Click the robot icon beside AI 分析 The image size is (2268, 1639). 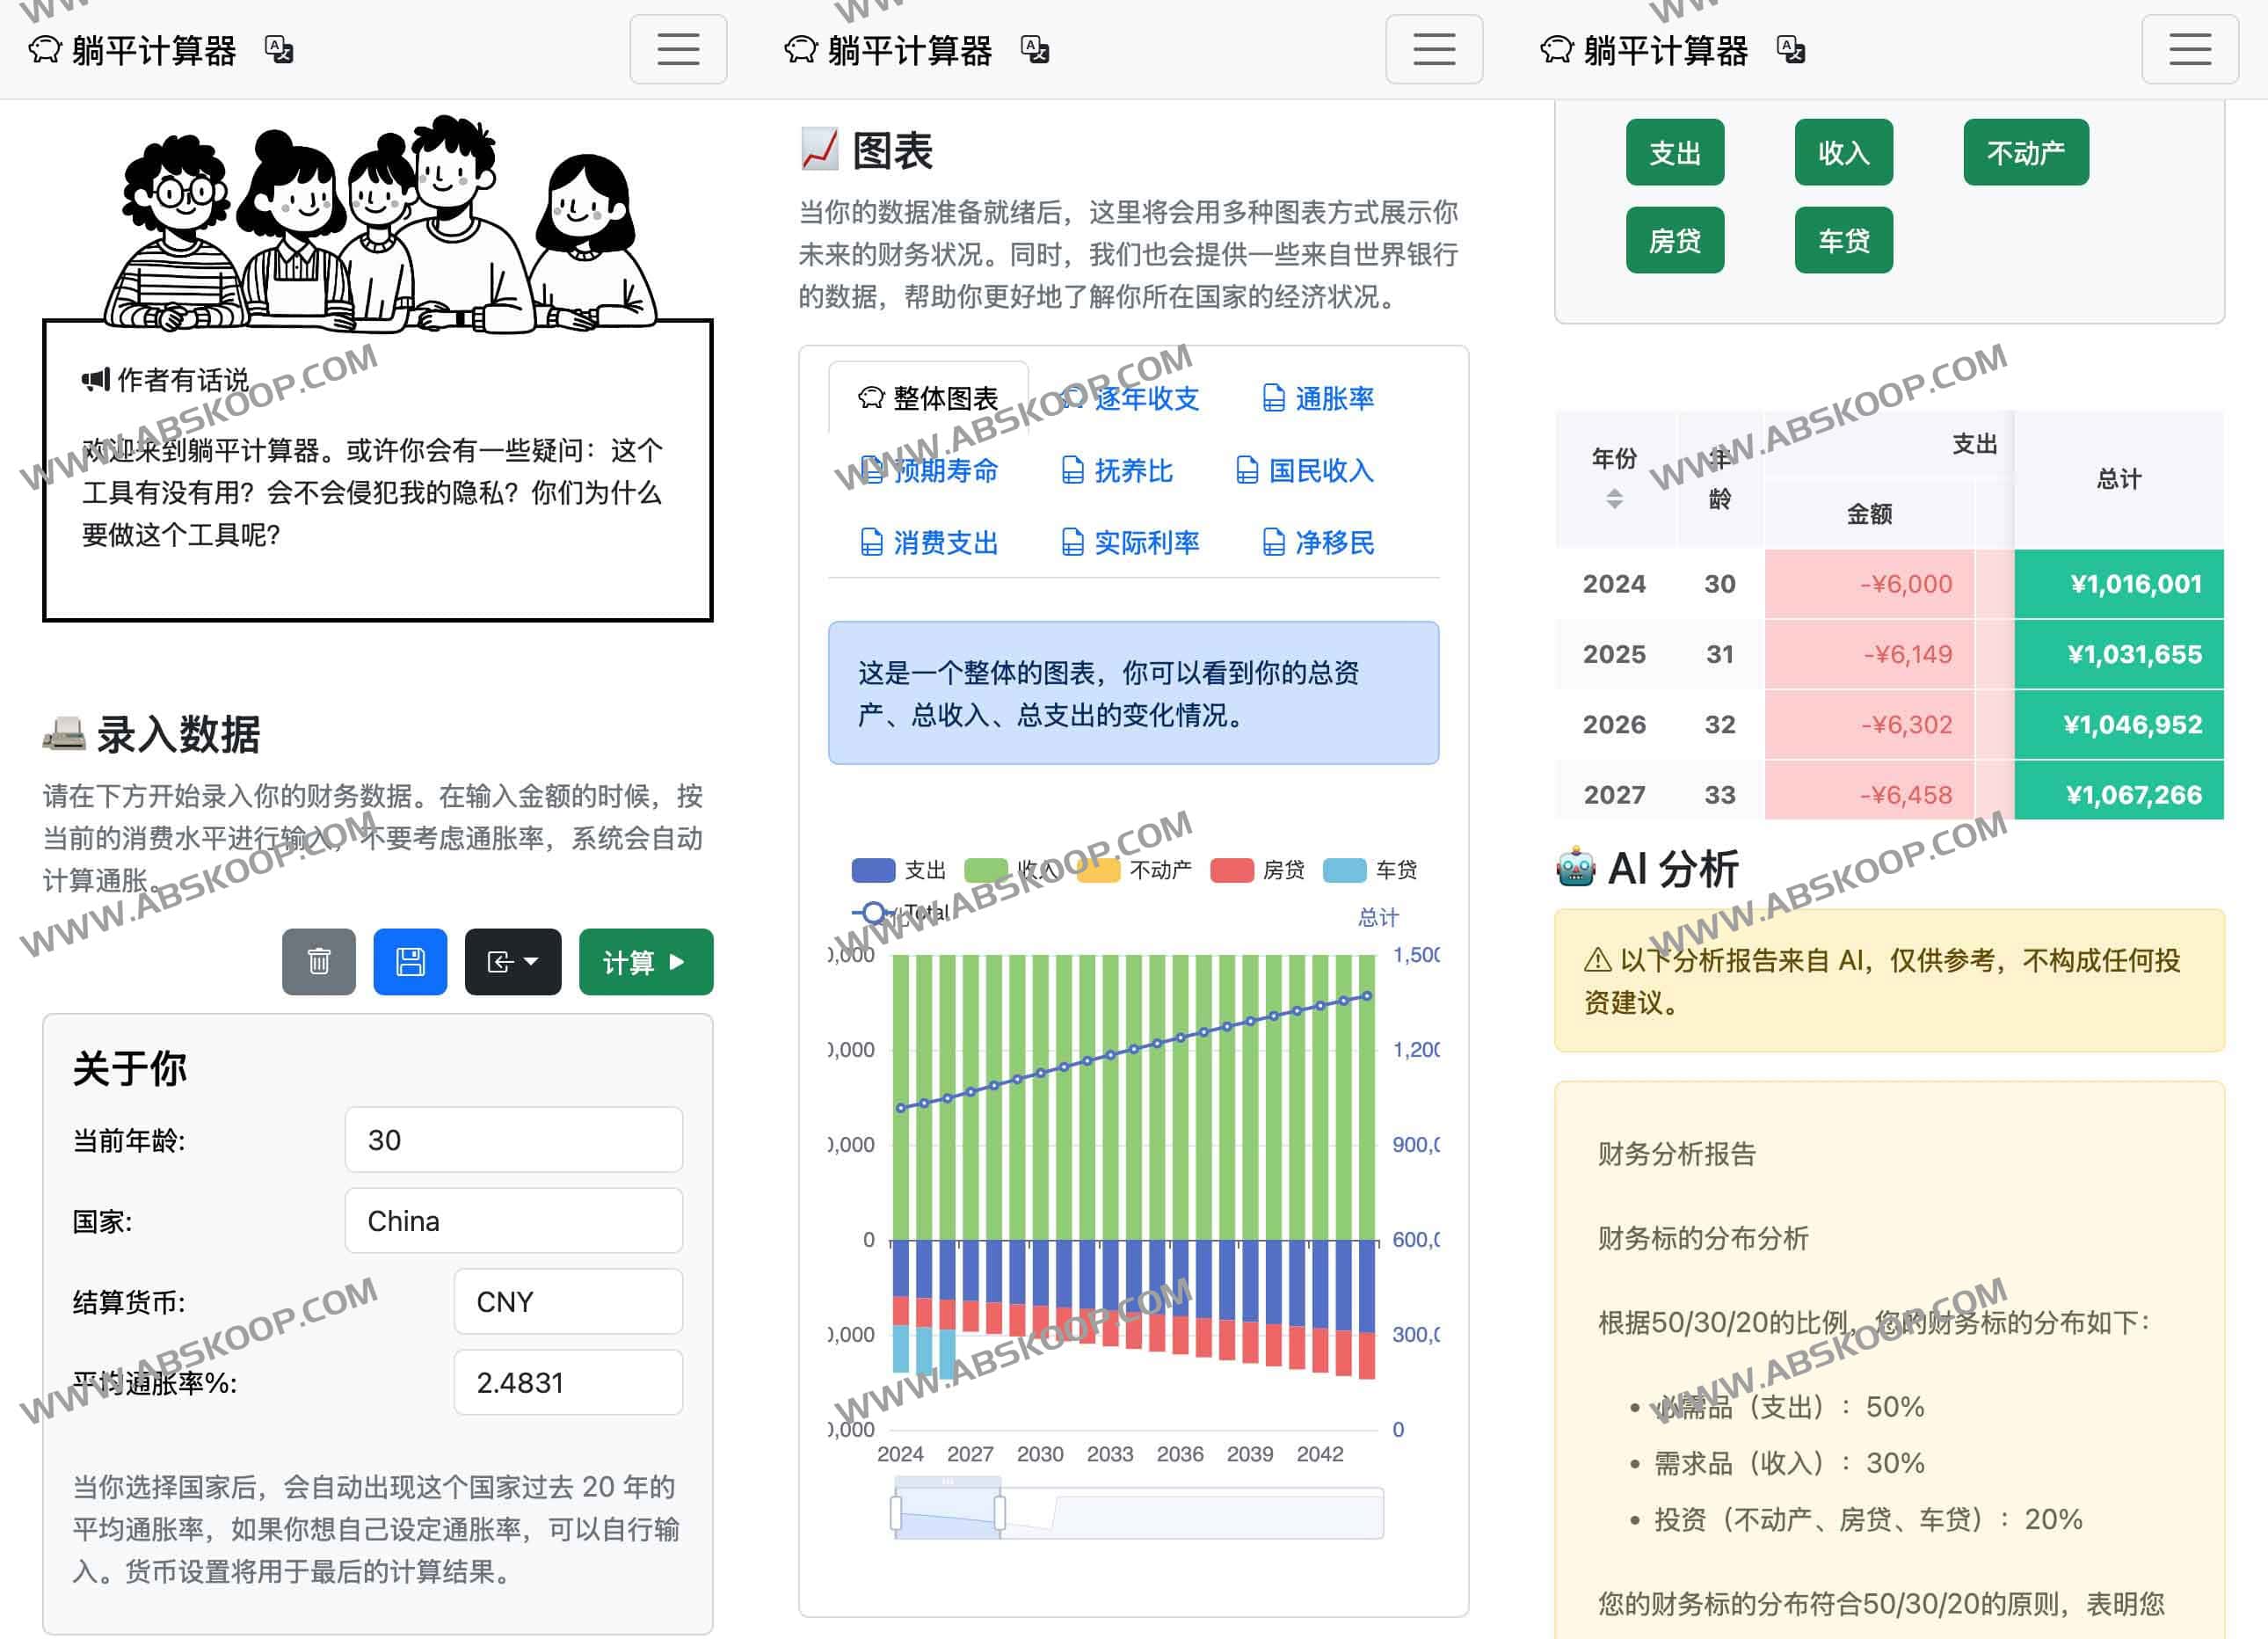(1576, 868)
